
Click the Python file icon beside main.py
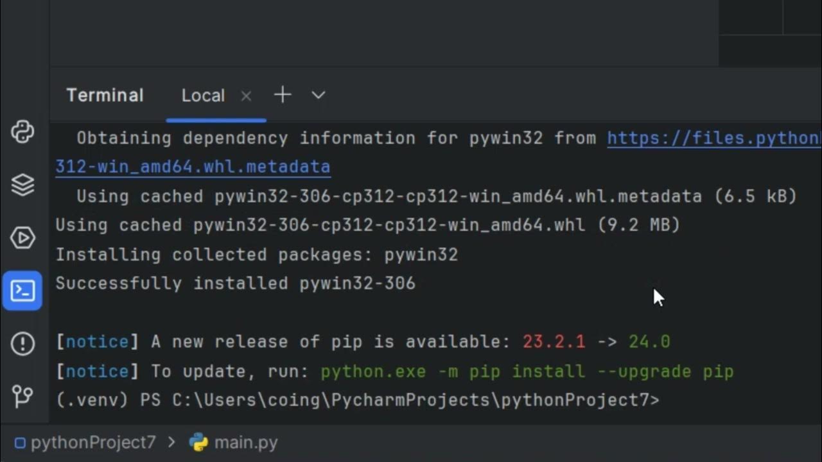pyautogui.click(x=199, y=442)
